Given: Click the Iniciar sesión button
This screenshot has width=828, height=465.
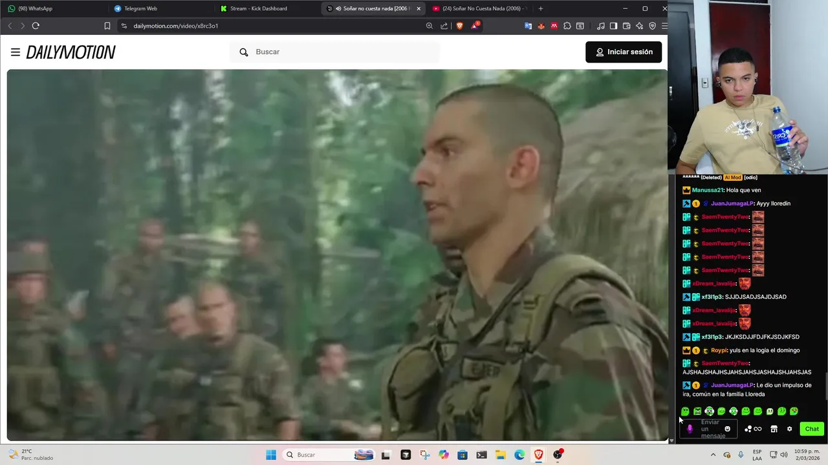Looking at the screenshot, I should pyautogui.click(x=624, y=52).
